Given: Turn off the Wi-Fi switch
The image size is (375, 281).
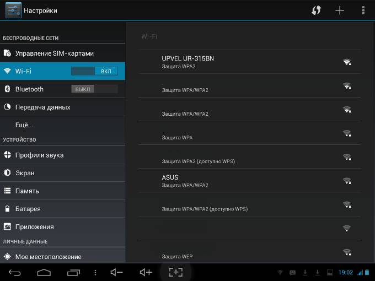Looking at the screenshot, I should pyautogui.click(x=94, y=72).
